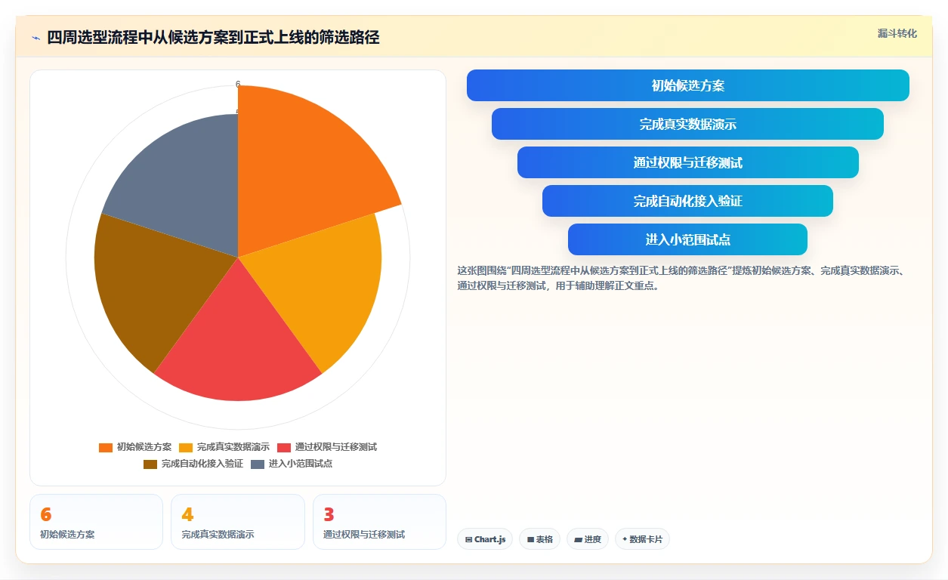Open the stat card showing 6 初始候选方案
948x580 pixels.
point(96,522)
